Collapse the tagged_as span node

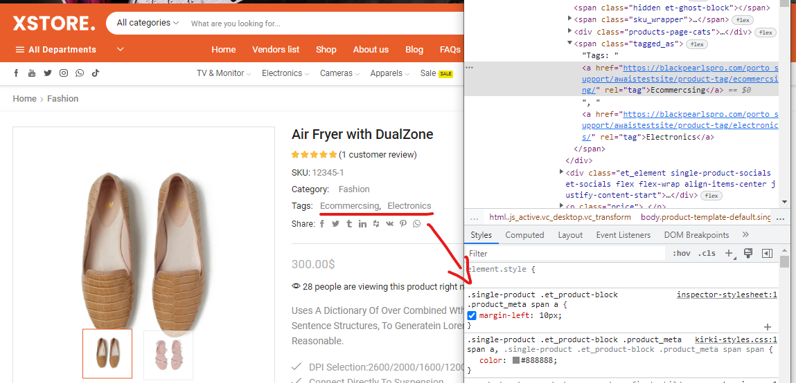pyautogui.click(x=570, y=44)
